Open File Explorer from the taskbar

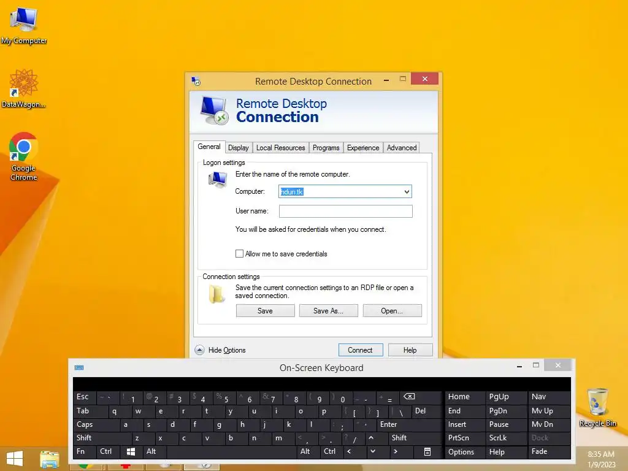point(49,459)
